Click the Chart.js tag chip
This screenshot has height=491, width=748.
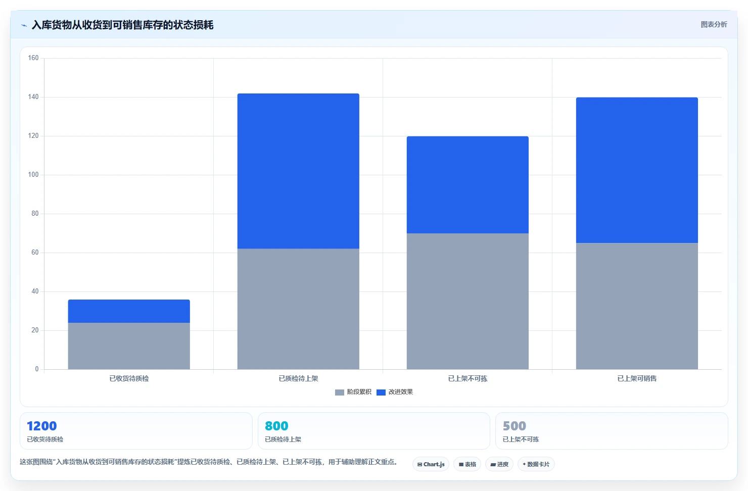pyautogui.click(x=431, y=464)
